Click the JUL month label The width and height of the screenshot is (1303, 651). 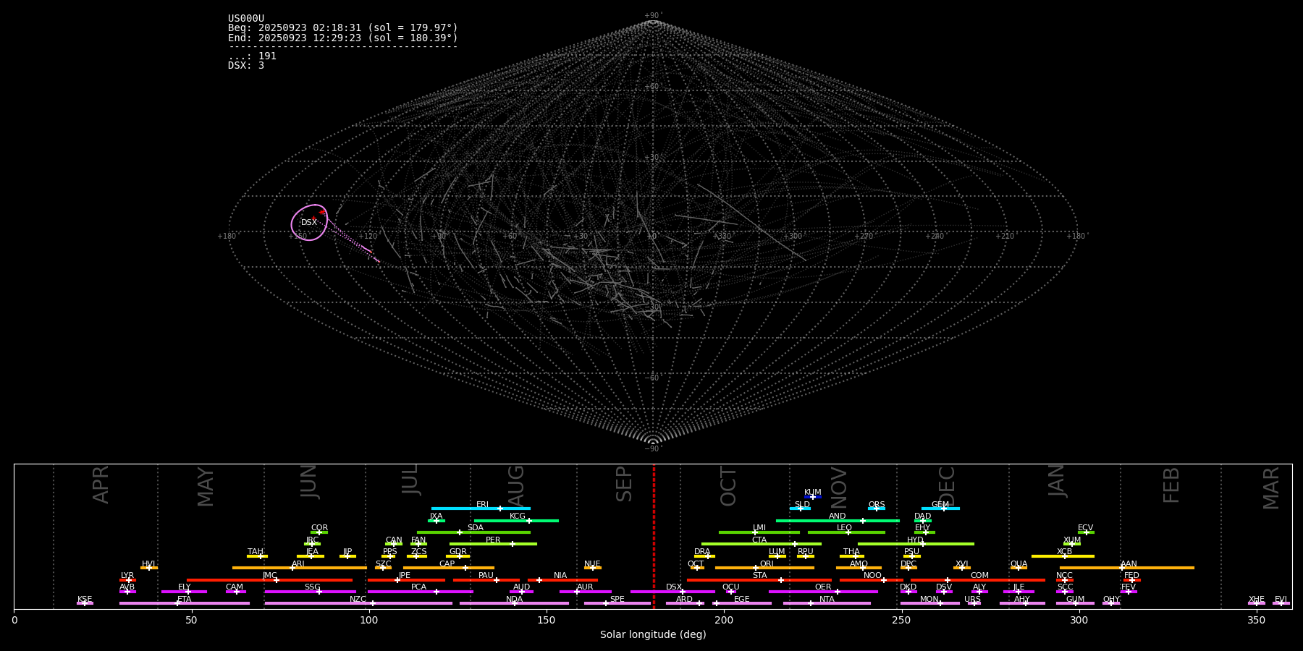point(410,480)
